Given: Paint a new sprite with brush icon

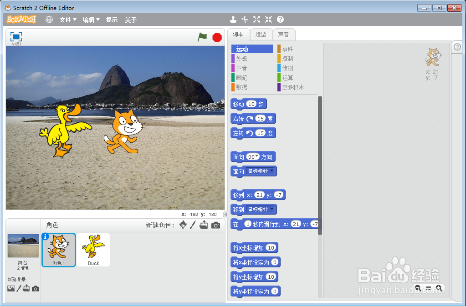Looking at the screenshot, I should (193, 225).
